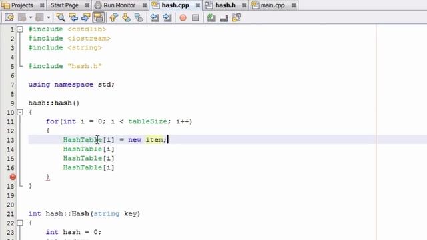Toggle the Highlight Search button
This screenshot has height=240, width=427.
click(x=98, y=18)
